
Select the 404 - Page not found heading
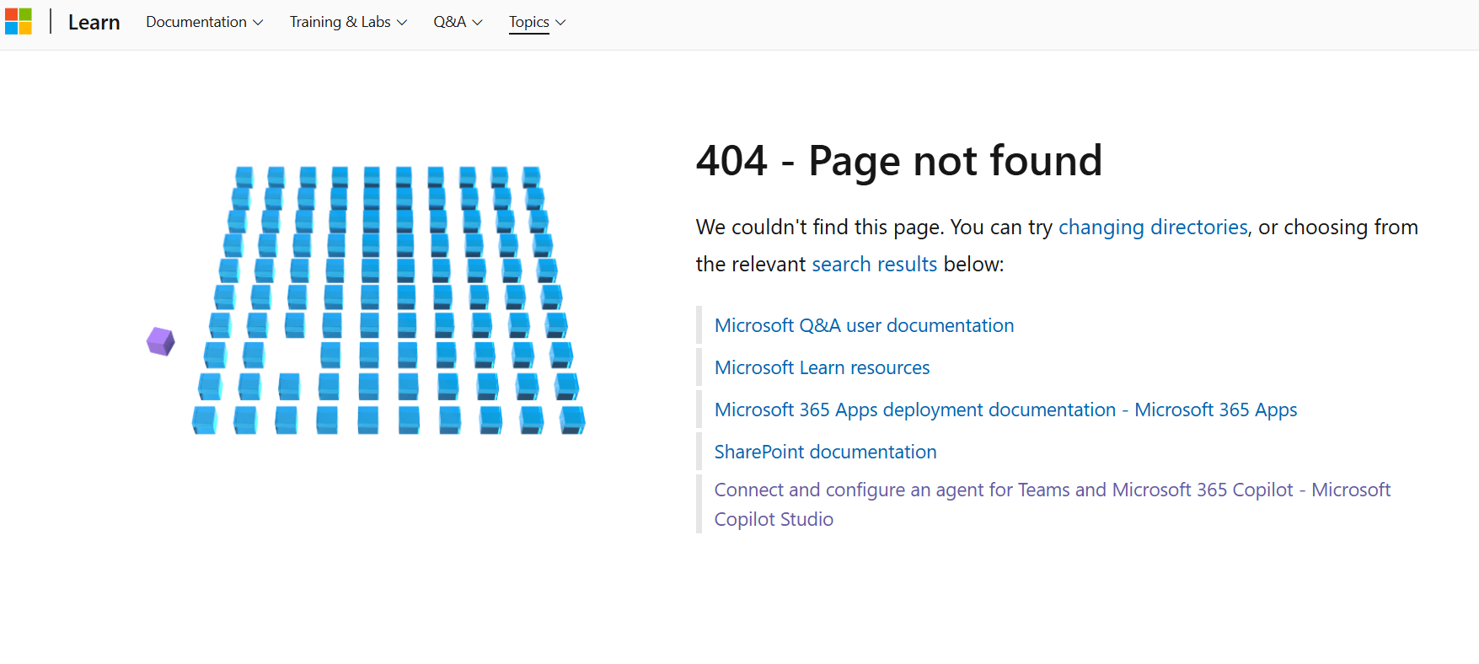point(899,161)
